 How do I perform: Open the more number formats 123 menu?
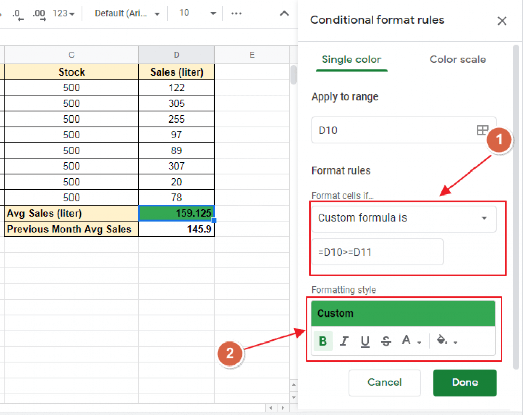click(63, 14)
